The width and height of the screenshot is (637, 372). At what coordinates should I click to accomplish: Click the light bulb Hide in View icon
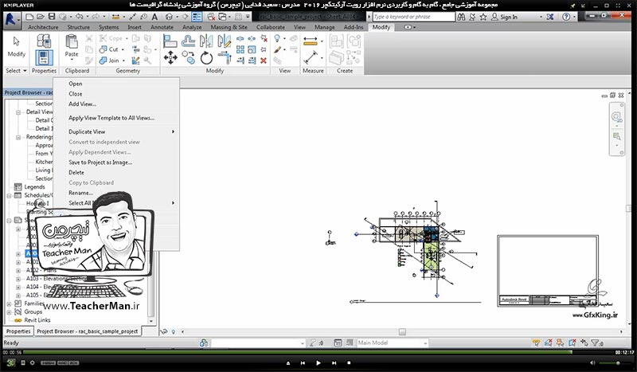(x=277, y=38)
